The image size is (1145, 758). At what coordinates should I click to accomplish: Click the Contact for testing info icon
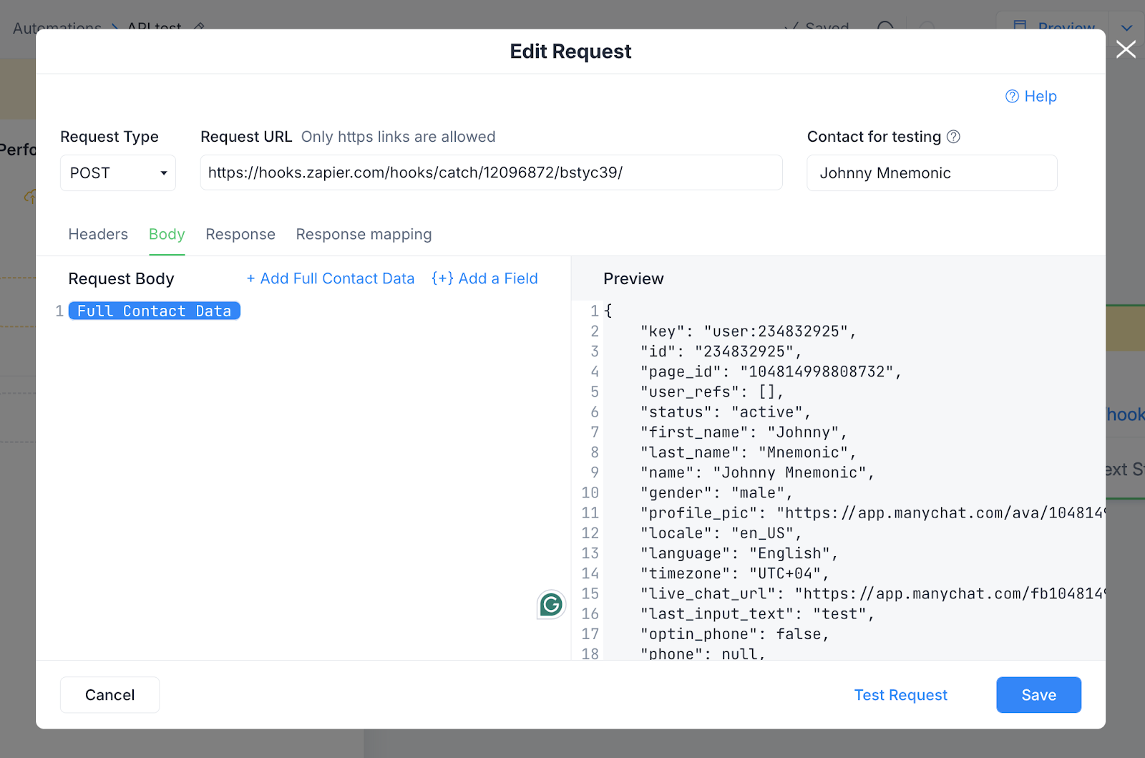click(x=953, y=137)
